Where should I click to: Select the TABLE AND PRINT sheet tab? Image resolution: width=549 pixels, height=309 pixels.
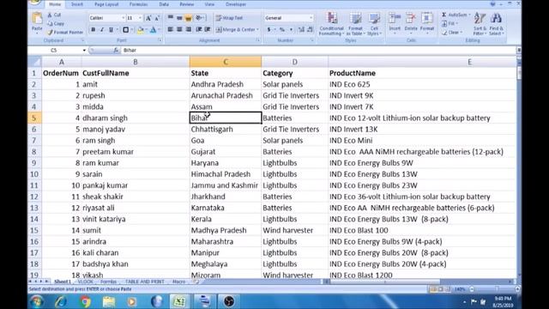pyautogui.click(x=145, y=282)
